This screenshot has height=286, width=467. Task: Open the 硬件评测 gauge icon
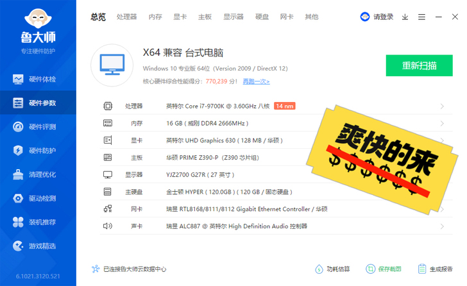click(x=18, y=127)
